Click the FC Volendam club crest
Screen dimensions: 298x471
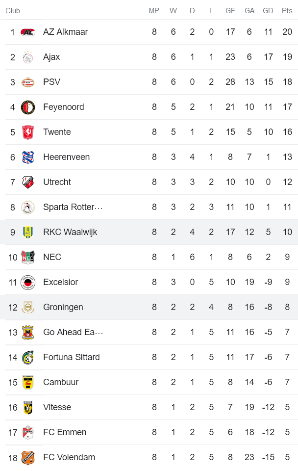click(28, 458)
